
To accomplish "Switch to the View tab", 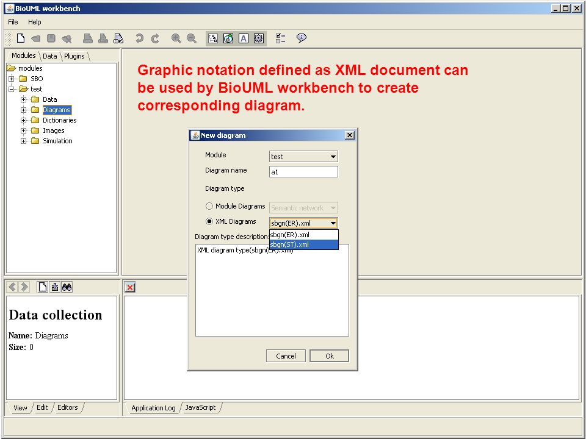I will [x=20, y=408].
